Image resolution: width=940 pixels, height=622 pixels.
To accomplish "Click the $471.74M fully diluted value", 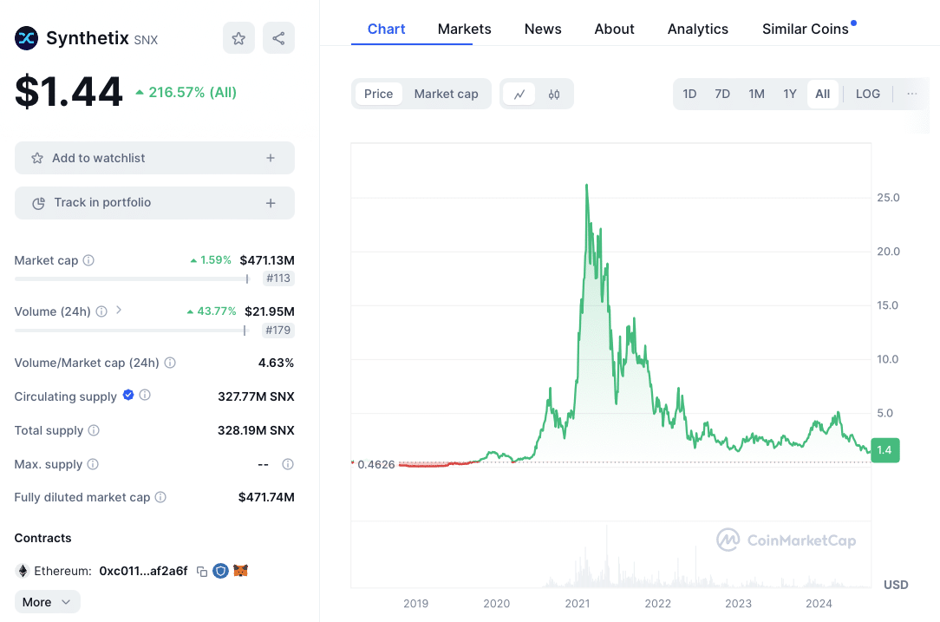I will click(x=266, y=497).
